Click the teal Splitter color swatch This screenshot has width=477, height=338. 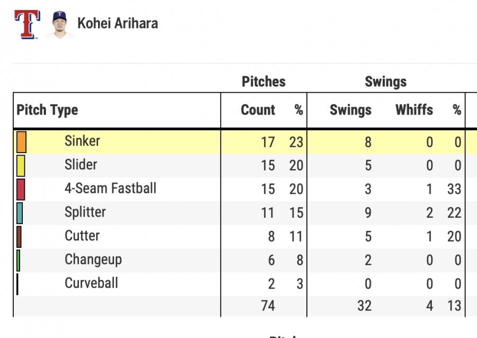[x=20, y=213]
